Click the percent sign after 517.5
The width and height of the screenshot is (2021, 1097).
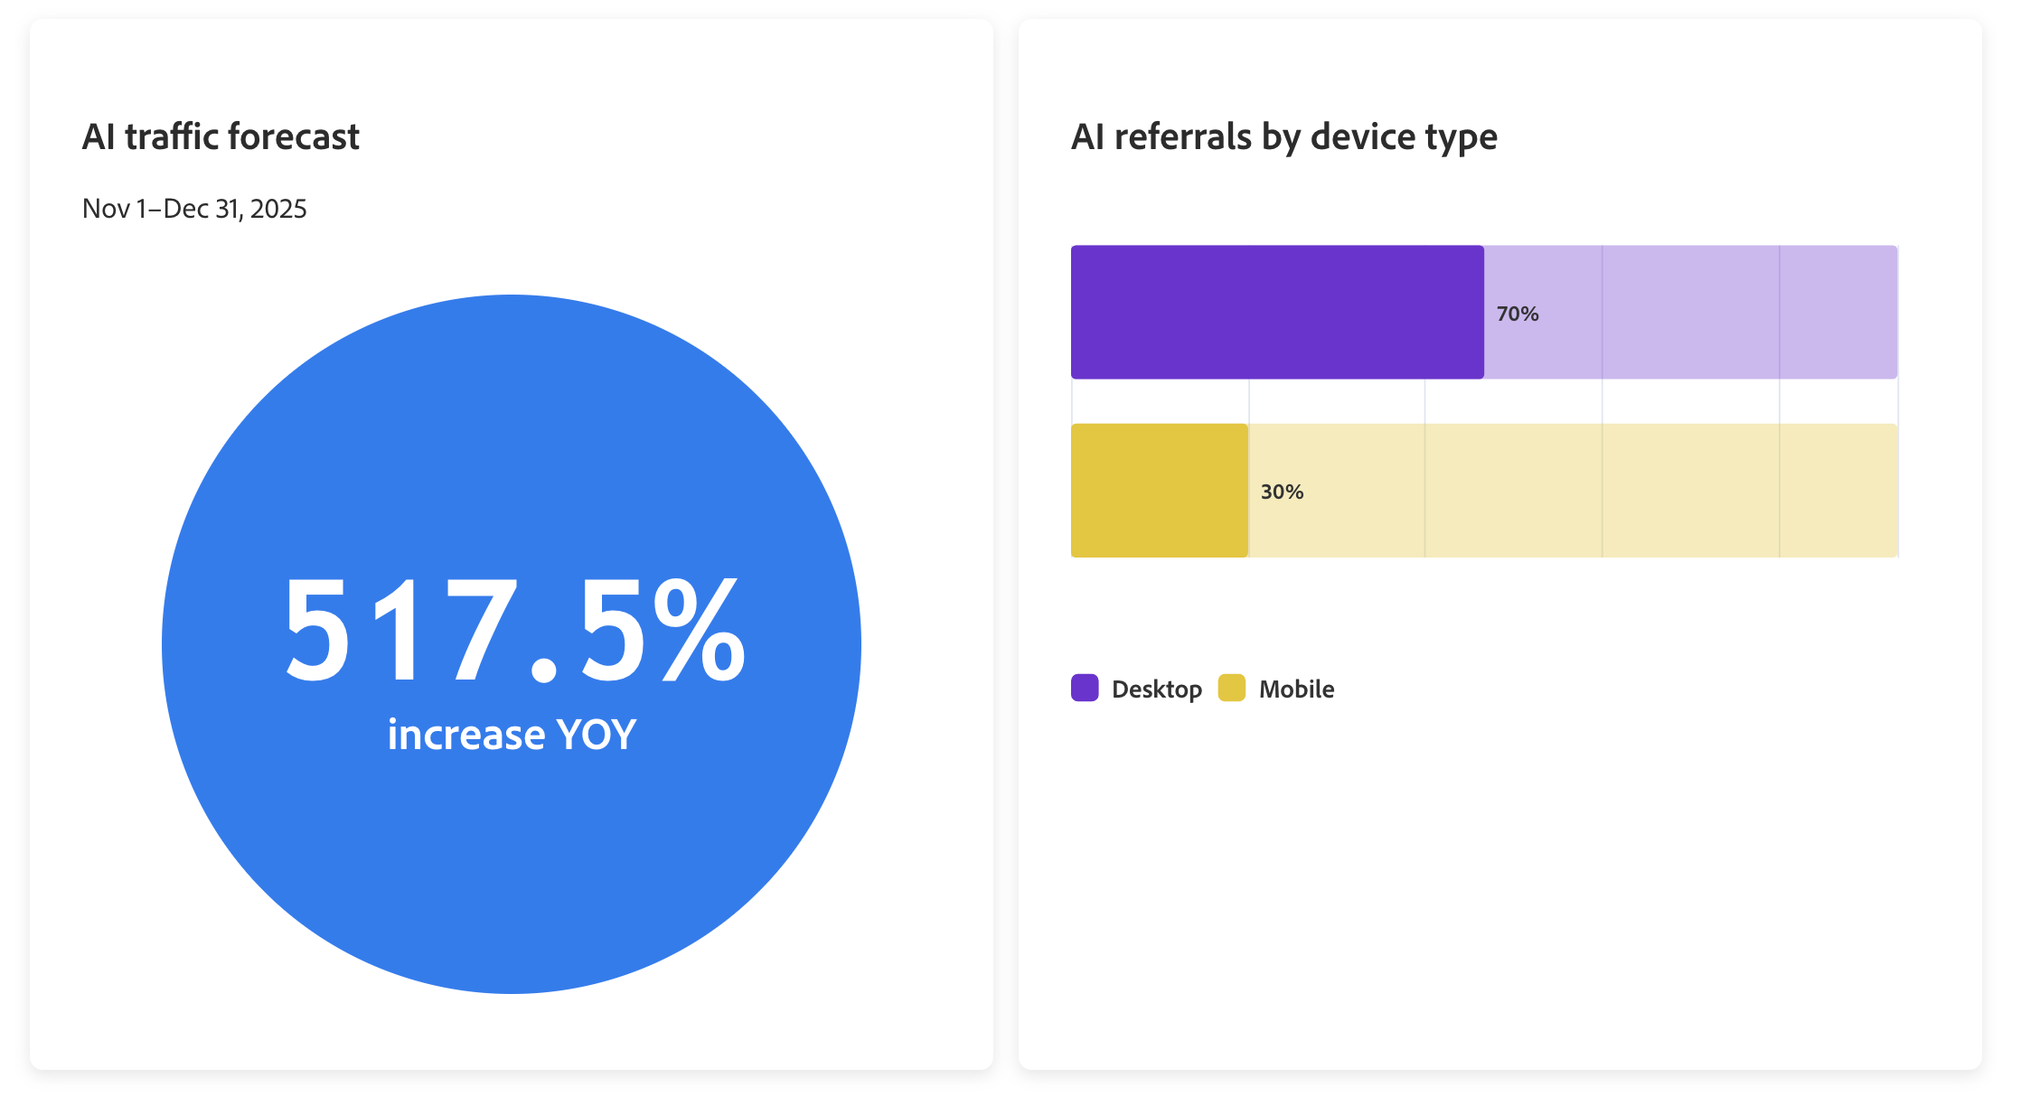(700, 631)
